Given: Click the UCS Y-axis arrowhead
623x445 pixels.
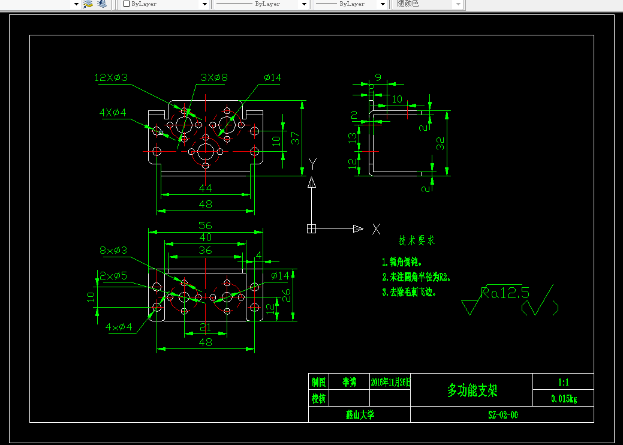Looking at the screenshot, I should [312, 182].
